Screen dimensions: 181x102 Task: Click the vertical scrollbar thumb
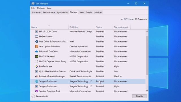tap(147, 56)
